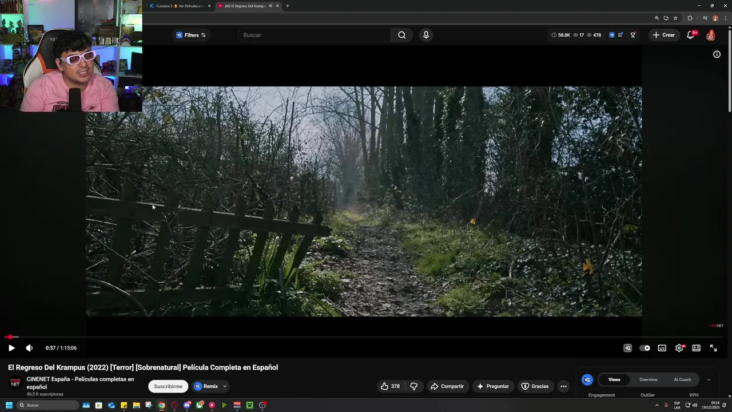Play the paused Krampus video
This screenshot has height=412, width=732.
(11, 348)
